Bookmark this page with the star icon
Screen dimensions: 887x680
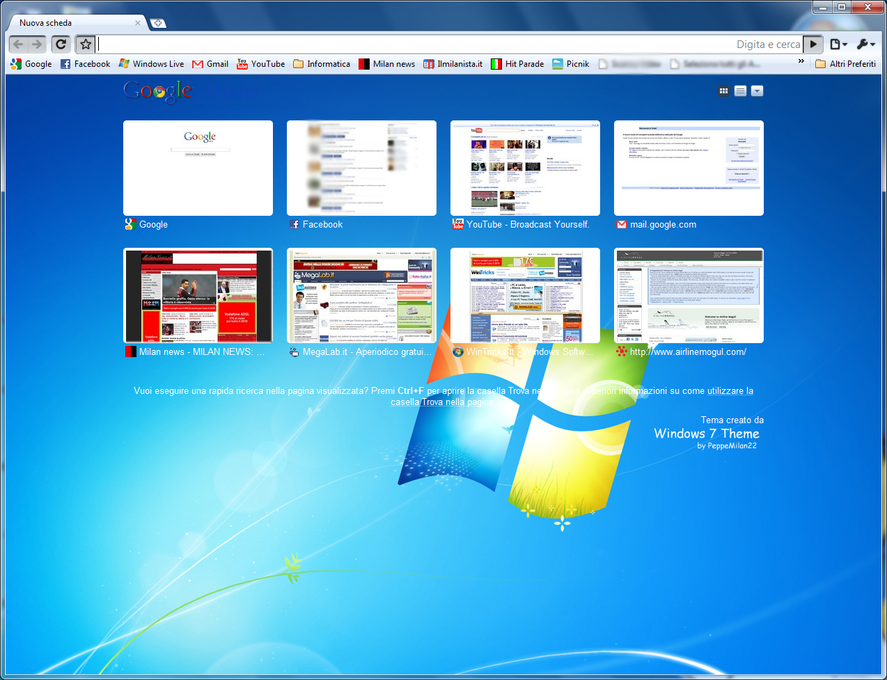tap(86, 45)
